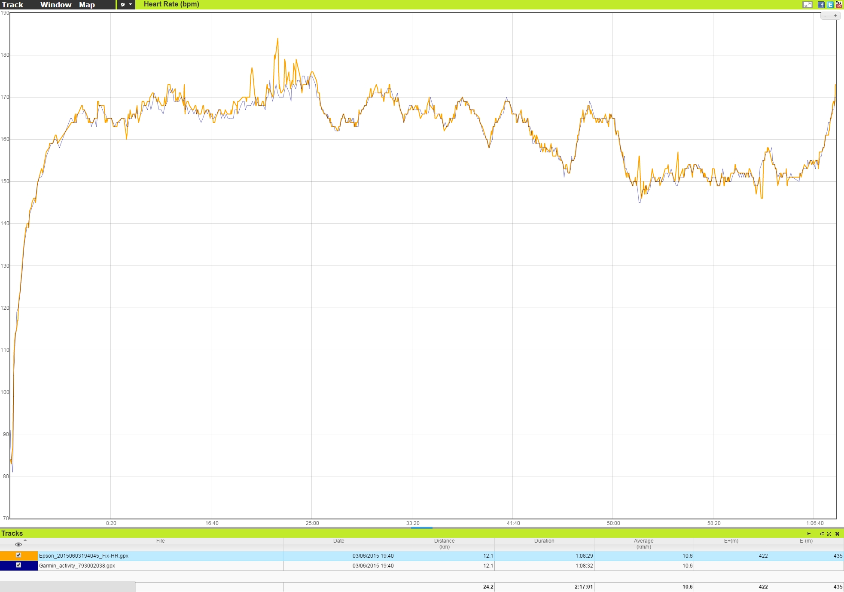
Task: Maximize the Tracks panel
Action: click(x=829, y=534)
